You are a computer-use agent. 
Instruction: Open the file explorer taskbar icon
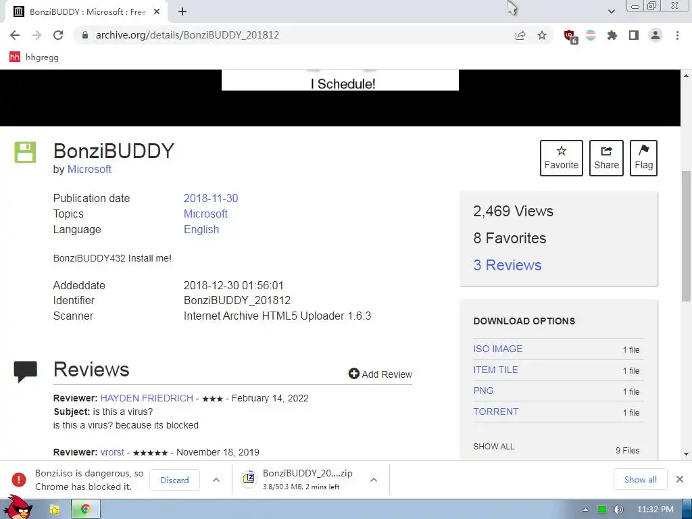point(55,510)
